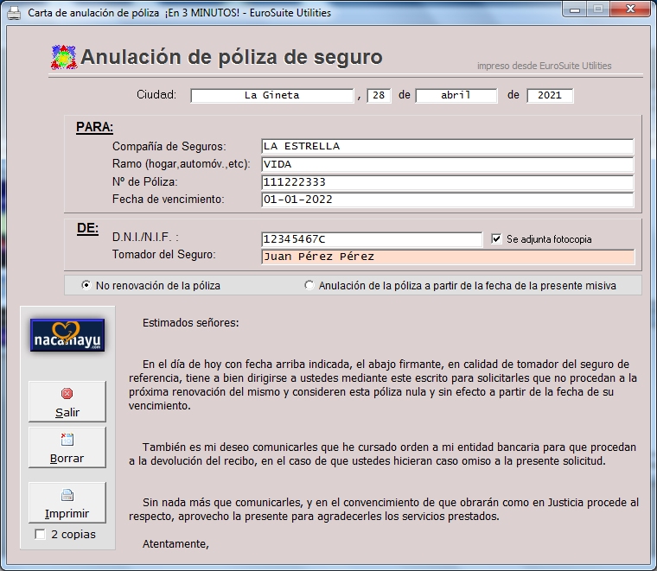Viewport: 657px width, 571px height.
Task: Click the day field showing 28
Action: coord(379,95)
